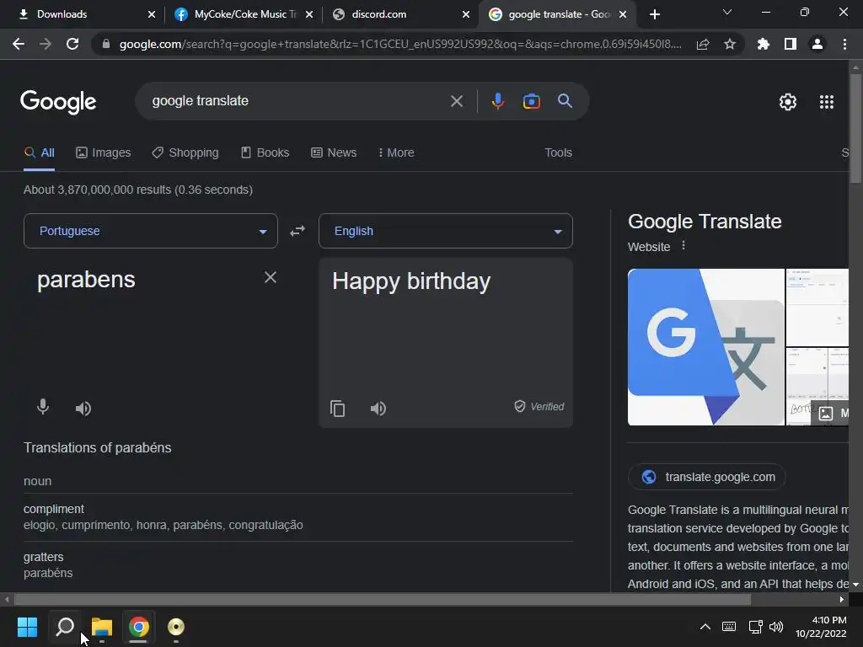Open taskbar Search

65,627
